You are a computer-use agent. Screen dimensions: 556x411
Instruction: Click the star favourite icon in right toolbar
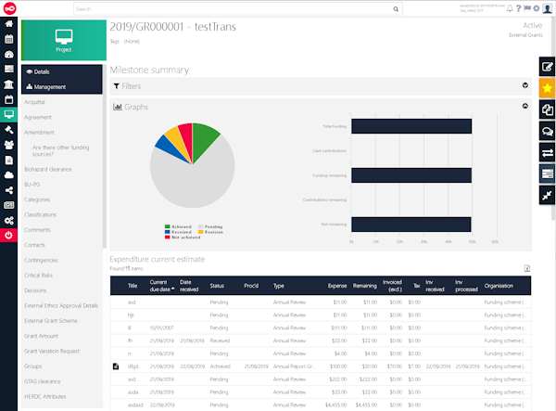click(548, 88)
